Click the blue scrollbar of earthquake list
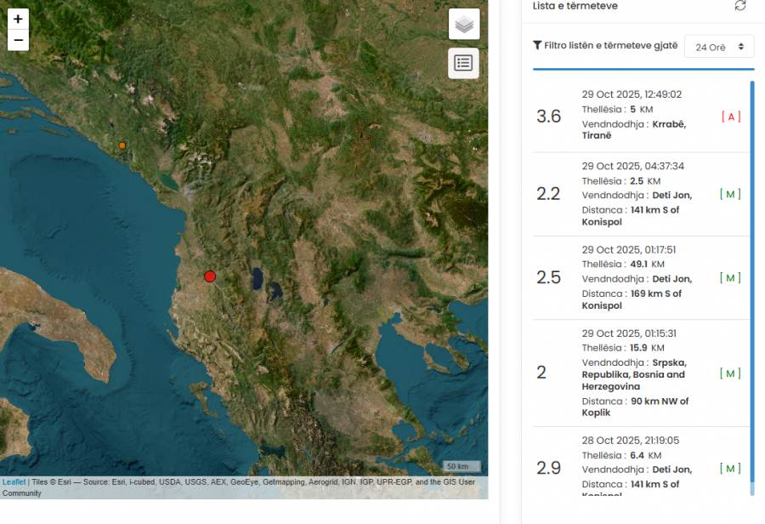Screen dimensions: 765x524 [752, 255]
